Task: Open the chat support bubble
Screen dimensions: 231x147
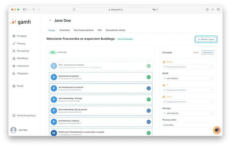Action: pos(217,130)
